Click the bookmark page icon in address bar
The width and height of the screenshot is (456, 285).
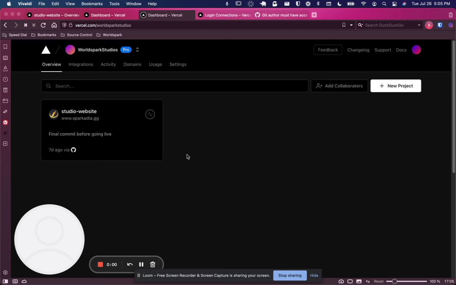point(344,25)
